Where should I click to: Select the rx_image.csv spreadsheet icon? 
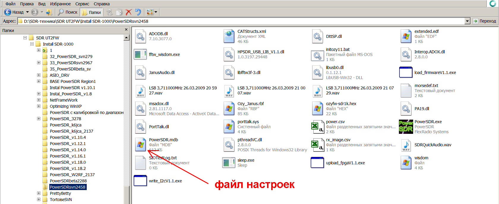[317, 145]
